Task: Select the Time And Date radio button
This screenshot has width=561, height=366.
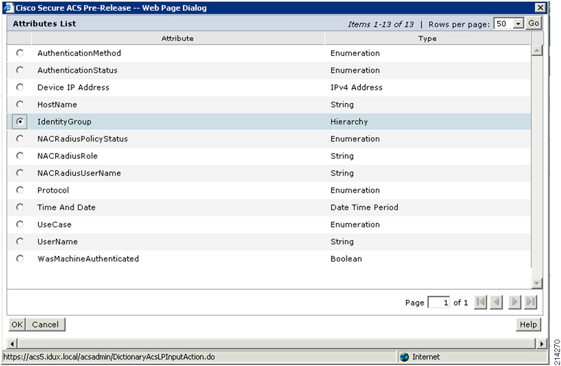Action: [x=20, y=207]
